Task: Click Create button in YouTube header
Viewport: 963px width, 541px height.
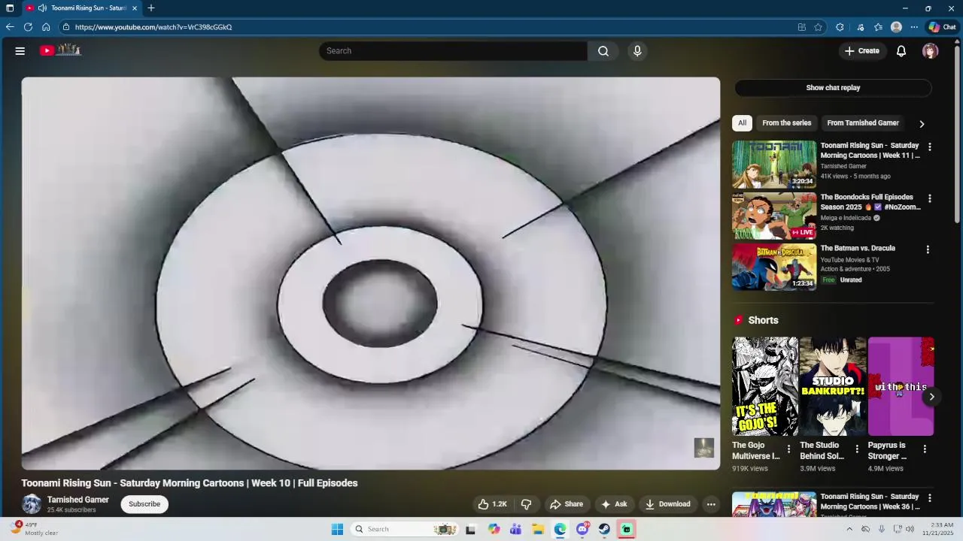Action: 861,51
